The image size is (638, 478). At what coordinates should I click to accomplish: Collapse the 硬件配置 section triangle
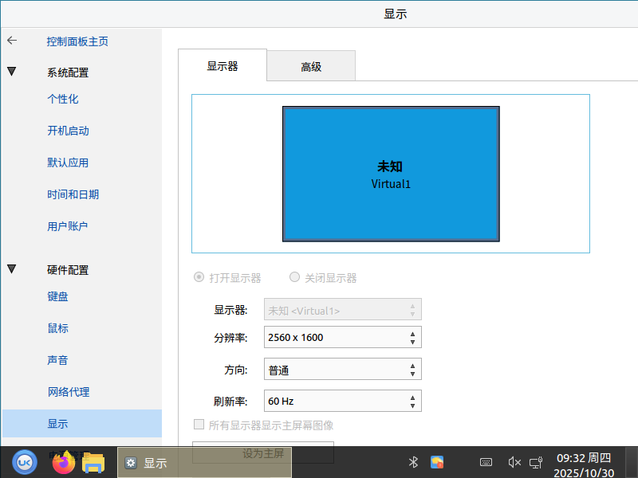[x=11, y=268]
